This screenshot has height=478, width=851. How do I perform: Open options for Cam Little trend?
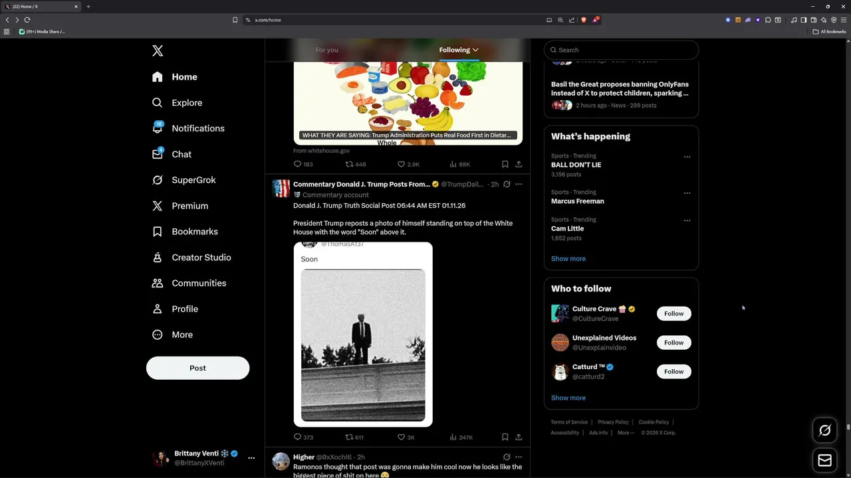tap(687, 220)
